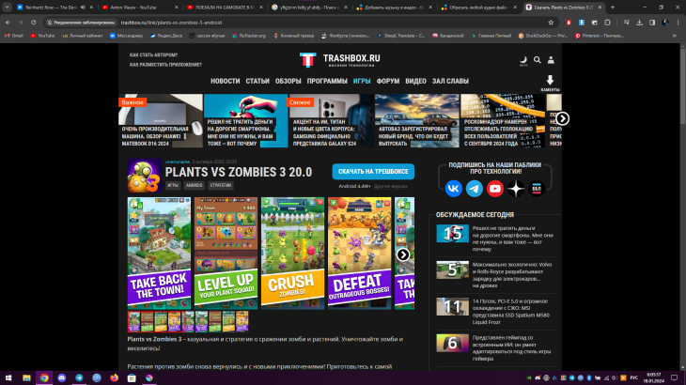Screen dimensions: 686x385
Task: Open VK social page icon
Action: [x=454, y=189]
